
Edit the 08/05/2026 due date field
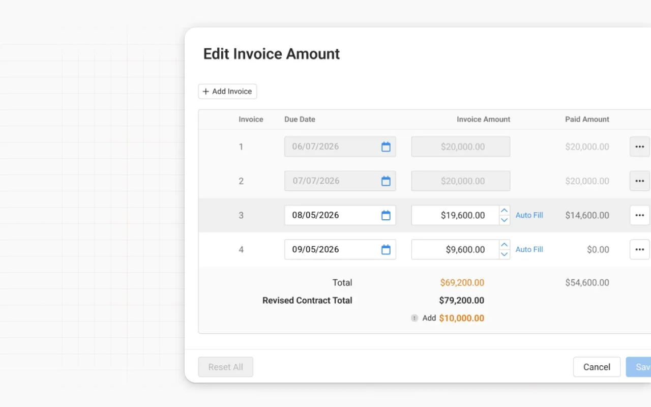tap(340, 215)
